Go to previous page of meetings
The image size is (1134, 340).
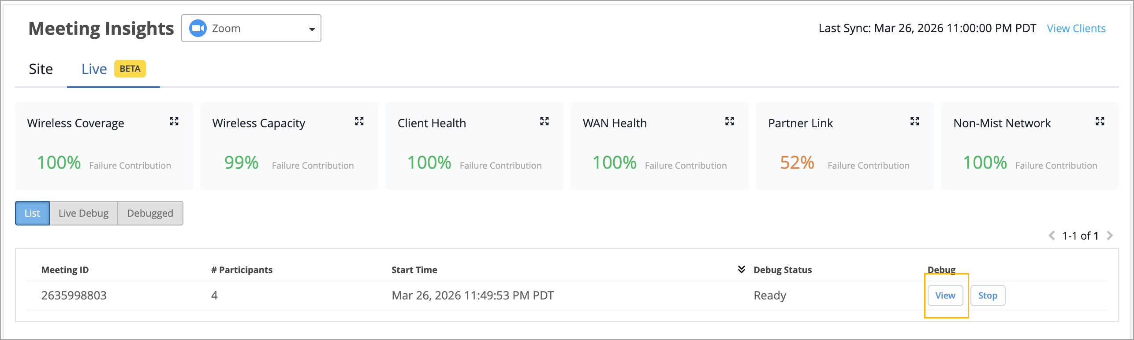(1052, 236)
